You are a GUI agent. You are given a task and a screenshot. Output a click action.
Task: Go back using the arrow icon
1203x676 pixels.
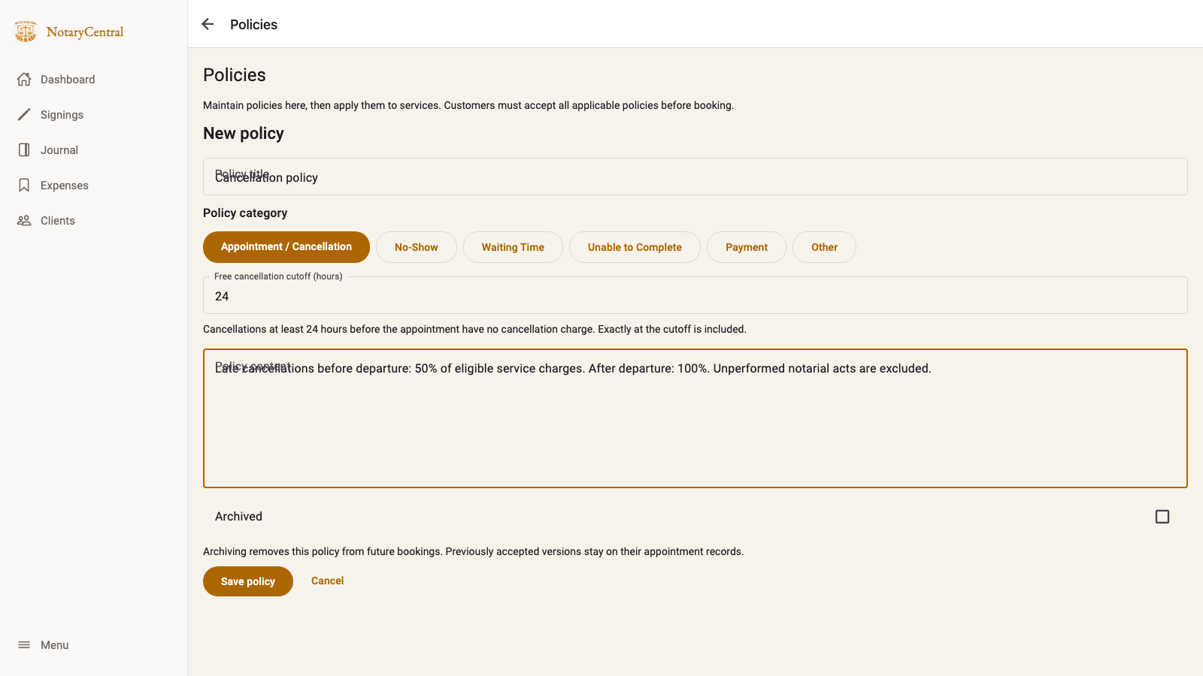coord(208,24)
